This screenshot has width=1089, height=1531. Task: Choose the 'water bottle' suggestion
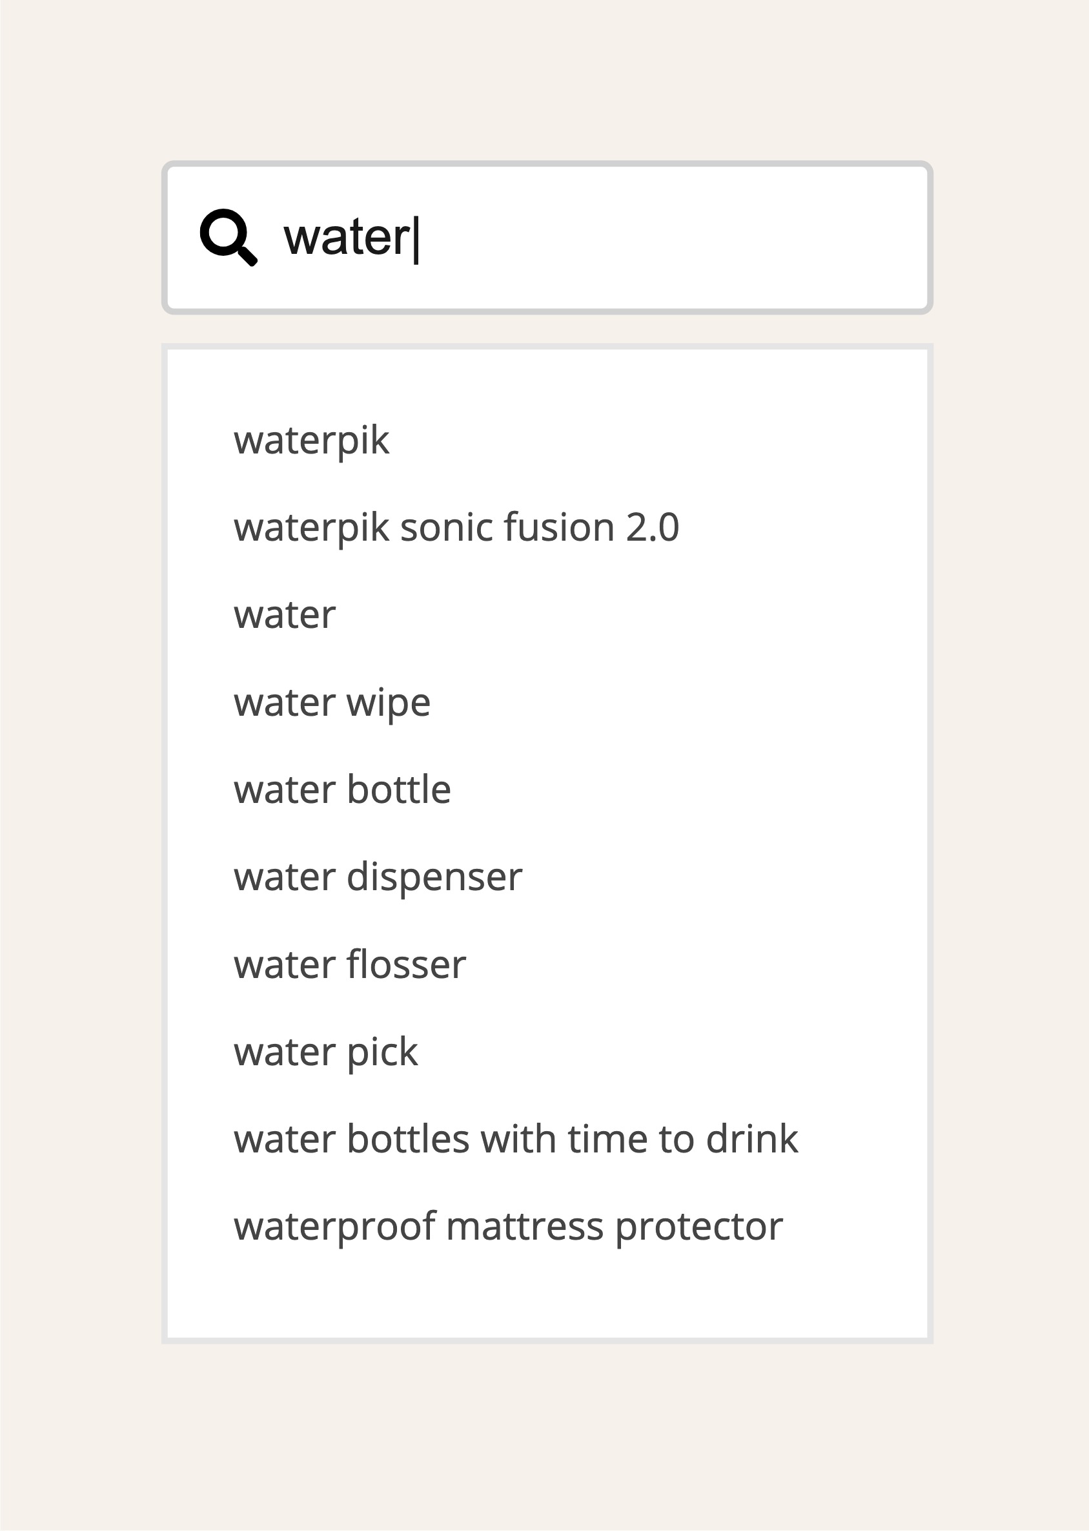click(342, 789)
